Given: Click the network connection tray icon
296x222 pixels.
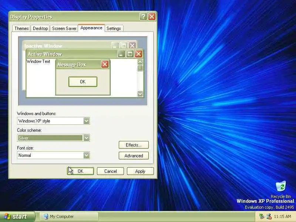Looking at the screenshot, I should [262, 216].
